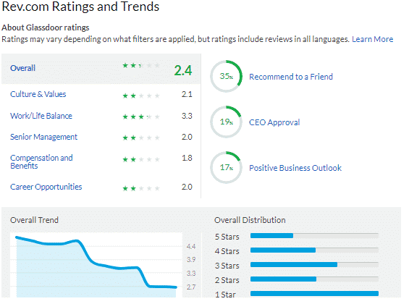Screen dimensions: 409x304
Task: Select the Overall rating category
Action: click(22, 68)
